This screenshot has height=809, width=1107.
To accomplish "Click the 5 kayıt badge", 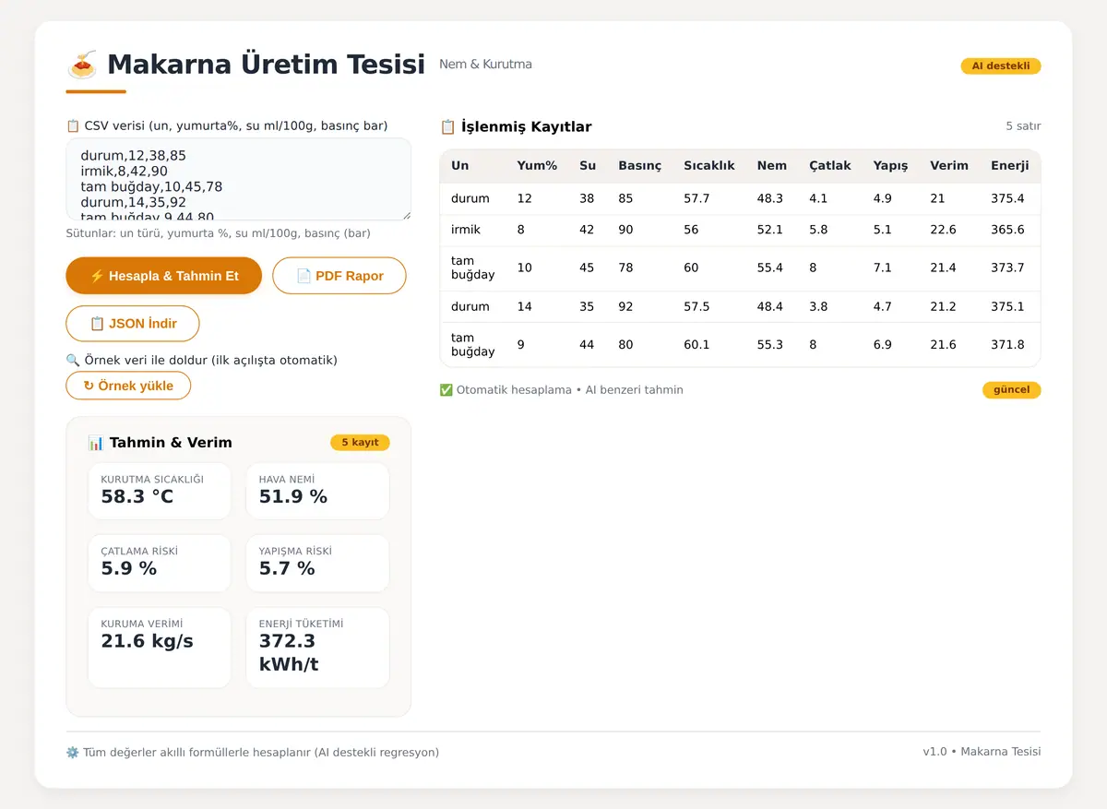I will click(x=360, y=443).
